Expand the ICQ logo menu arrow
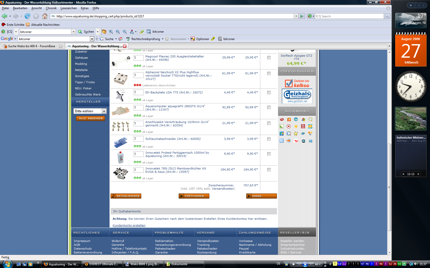 pos(16,32)
